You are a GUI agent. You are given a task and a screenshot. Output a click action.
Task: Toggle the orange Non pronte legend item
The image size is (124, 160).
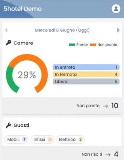104,45
